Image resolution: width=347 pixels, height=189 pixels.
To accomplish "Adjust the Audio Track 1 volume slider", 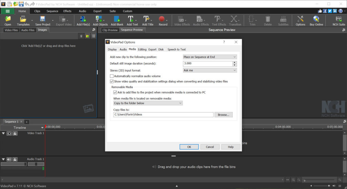I will pyautogui.click(x=14, y=164).
